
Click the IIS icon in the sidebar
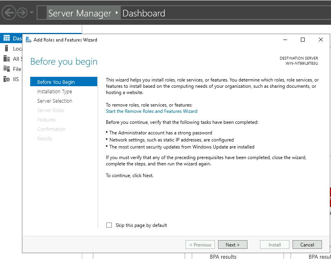pyautogui.click(x=7, y=79)
